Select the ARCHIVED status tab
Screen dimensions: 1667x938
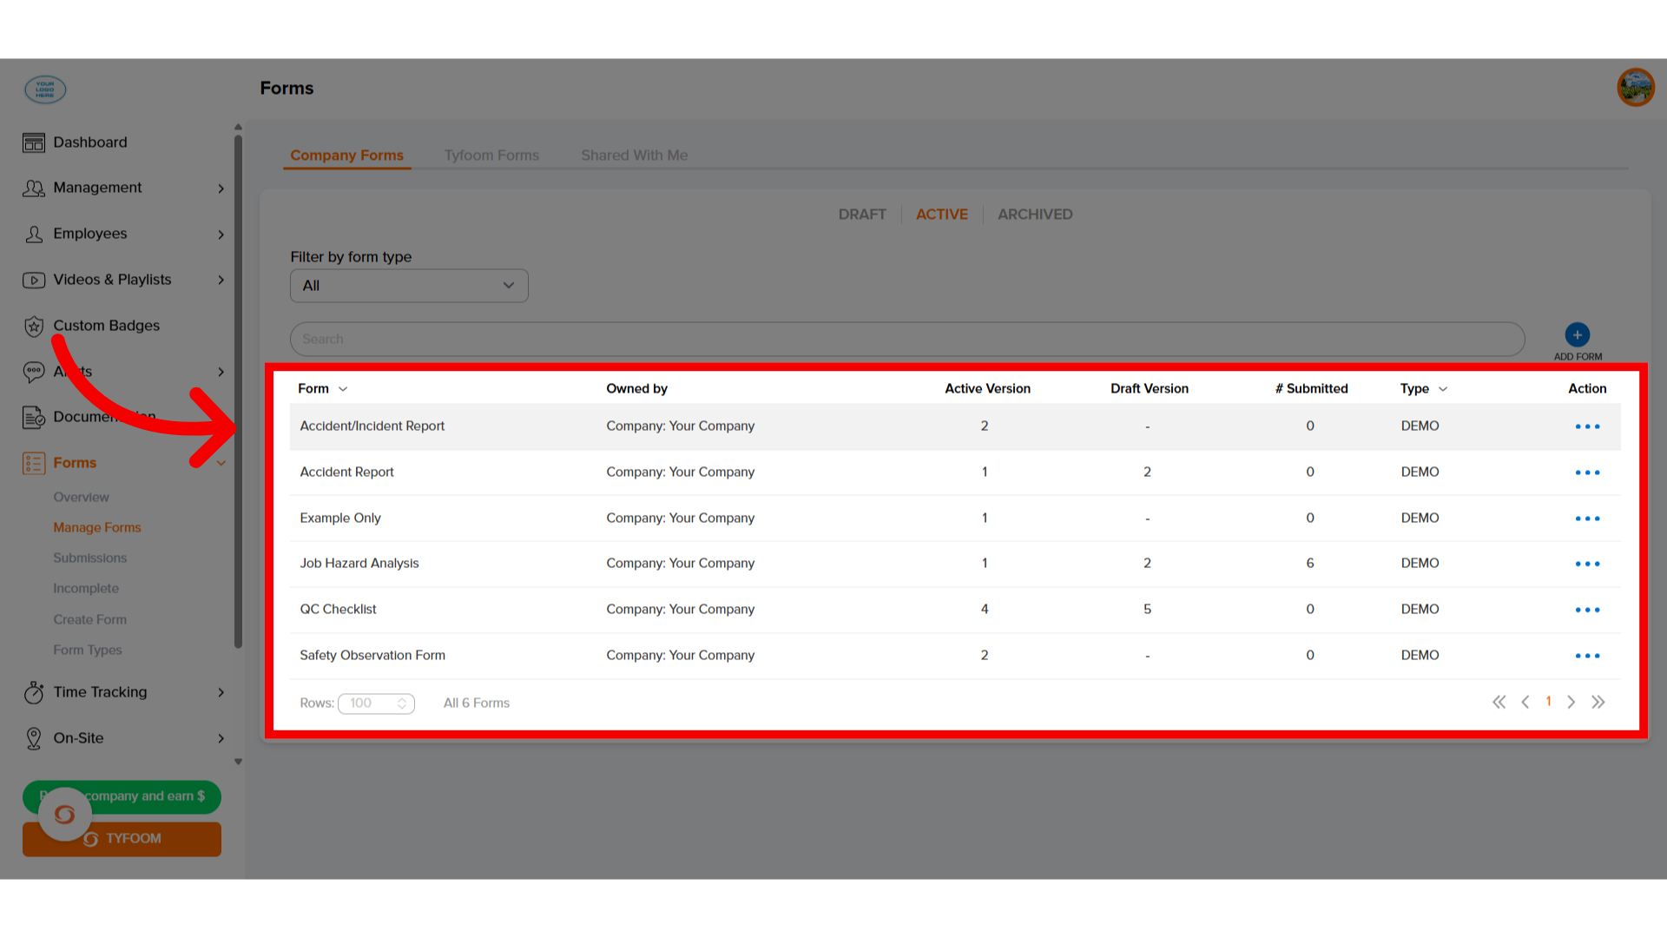pos(1035,215)
